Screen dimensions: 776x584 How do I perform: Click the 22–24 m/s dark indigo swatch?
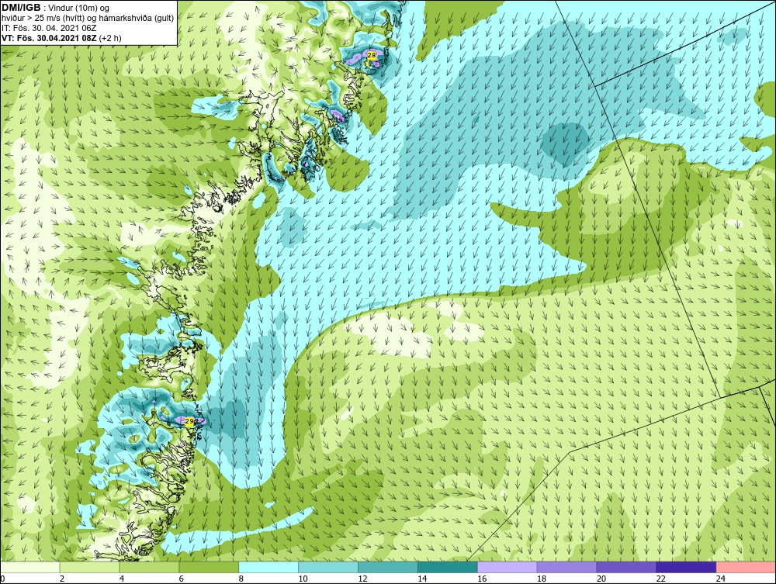point(686,567)
